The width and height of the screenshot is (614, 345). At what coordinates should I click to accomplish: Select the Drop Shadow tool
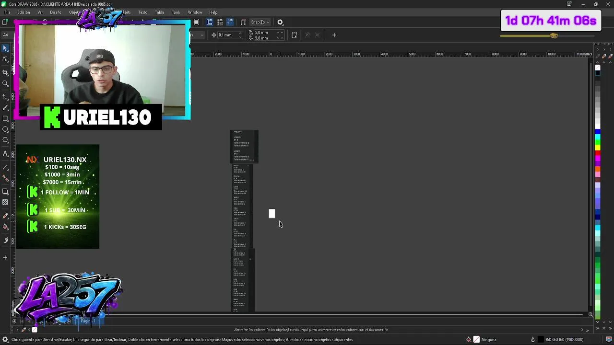pos(5,191)
